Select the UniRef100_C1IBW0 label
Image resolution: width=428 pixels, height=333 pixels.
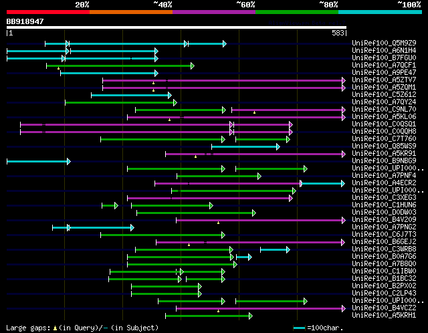pyautogui.click(x=384, y=271)
